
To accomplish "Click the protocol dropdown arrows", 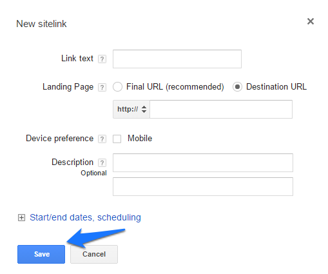I will pyautogui.click(x=144, y=109).
